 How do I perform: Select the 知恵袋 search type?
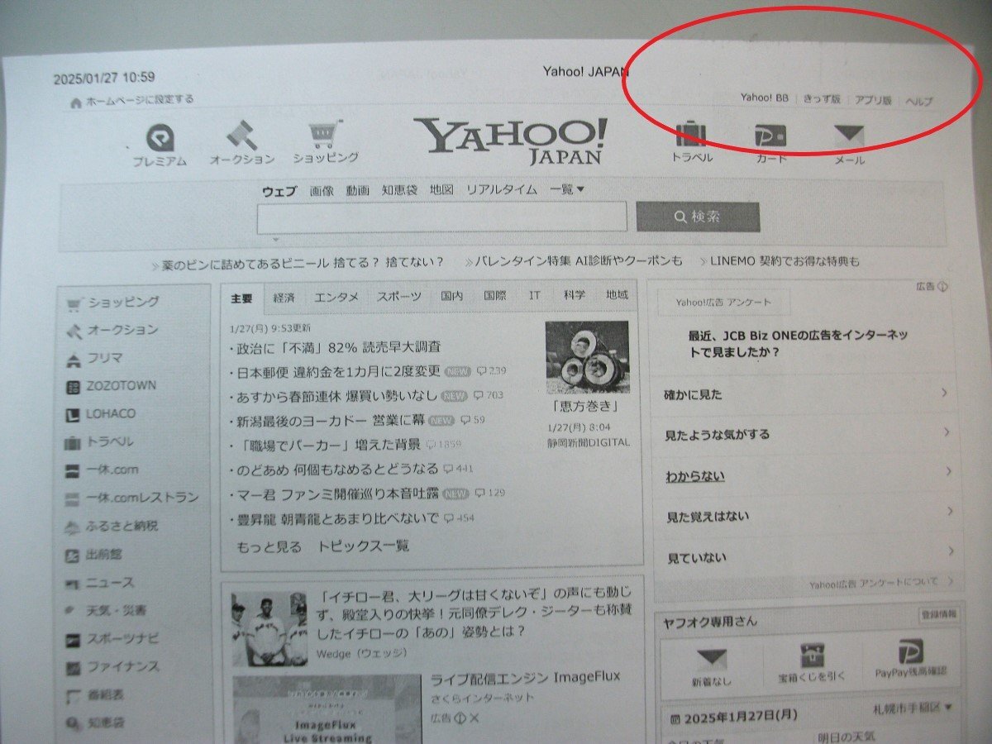point(399,190)
